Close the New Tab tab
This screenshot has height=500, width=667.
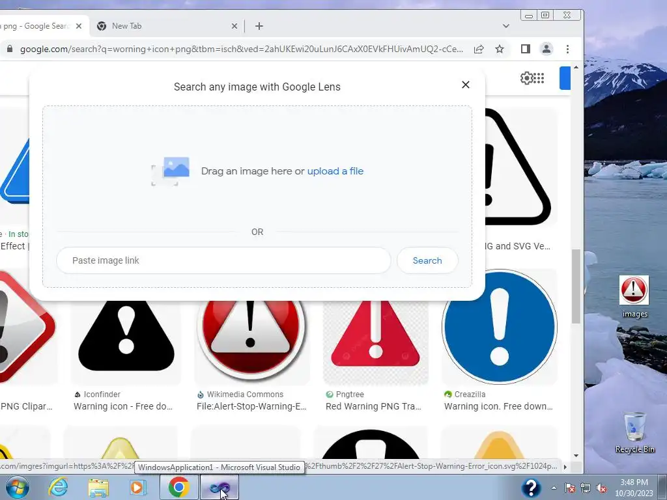[234, 26]
